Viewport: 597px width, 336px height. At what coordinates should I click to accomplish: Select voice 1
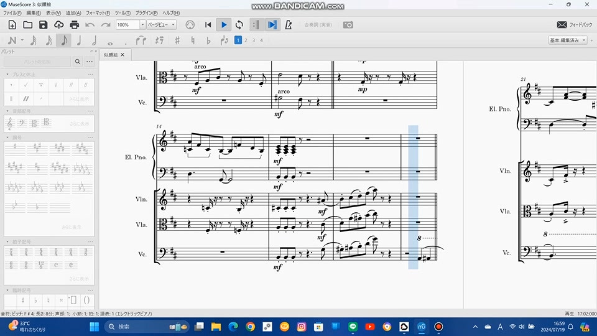pyautogui.click(x=238, y=40)
